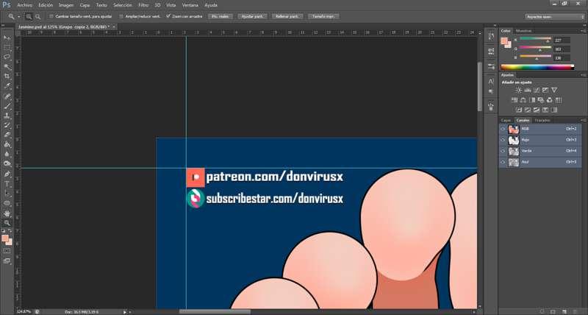
Task: Select the Pen tool
Action: [7, 174]
